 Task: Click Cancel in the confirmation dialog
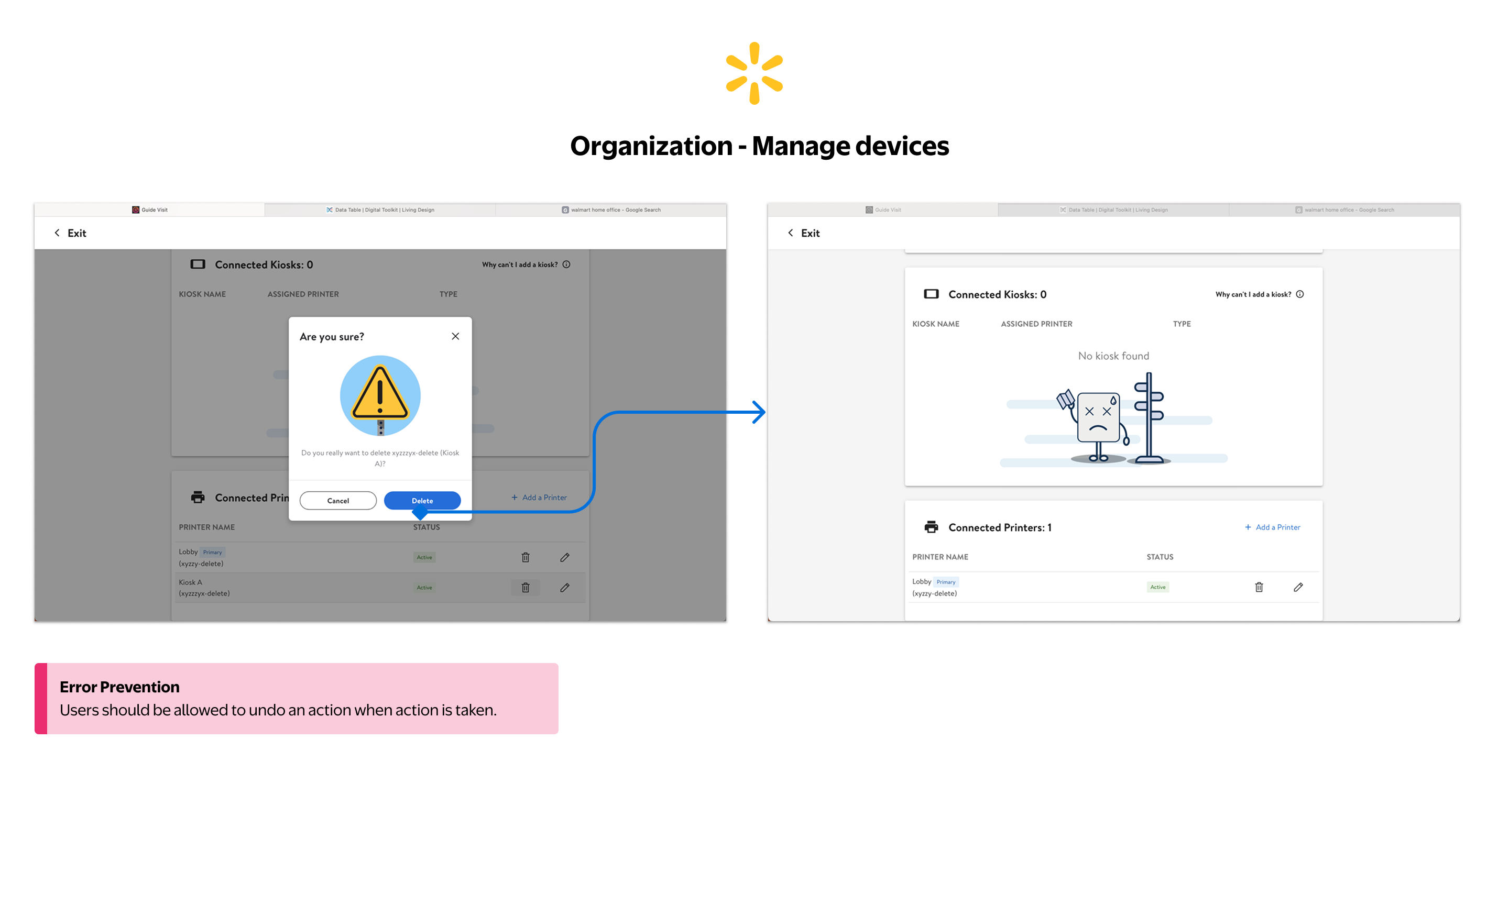point(338,500)
